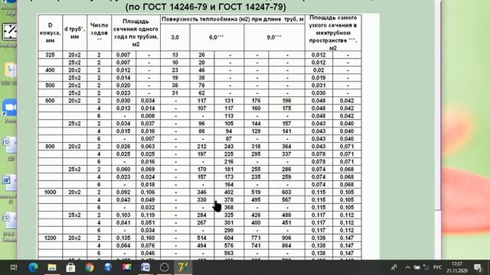The height and width of the screenshot is (275, 490).
Task: Launch Google Chrome from the taskbar
Action: pyautogui.click(x=90, y=267)
